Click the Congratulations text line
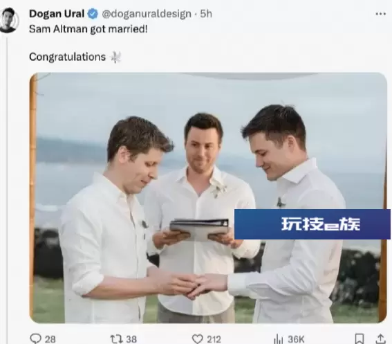This screenshot has width=392, height=344. (68, 57)
